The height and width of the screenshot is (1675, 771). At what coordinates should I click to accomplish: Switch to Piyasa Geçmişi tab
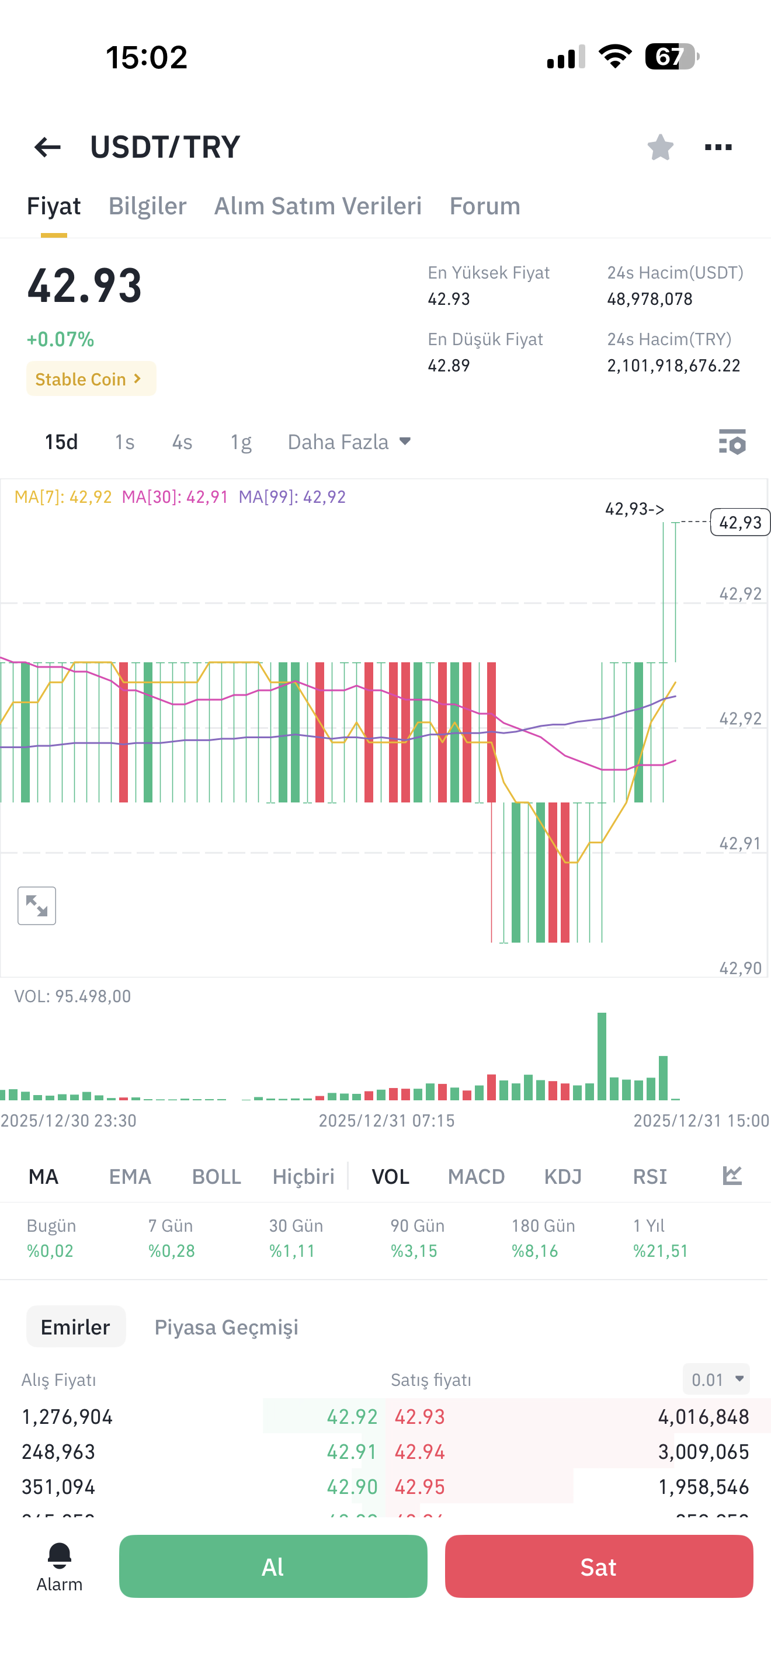click(x=226, y=1326)
